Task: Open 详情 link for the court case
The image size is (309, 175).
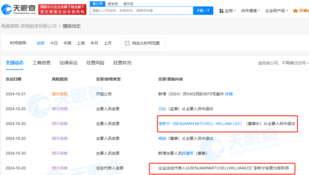Action: (229, 94)
